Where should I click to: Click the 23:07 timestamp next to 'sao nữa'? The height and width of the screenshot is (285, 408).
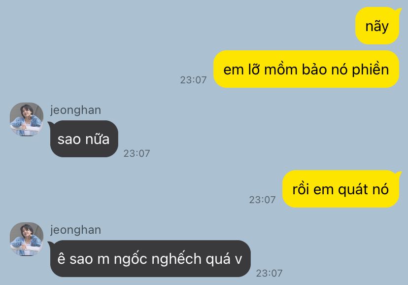(136, 153)
